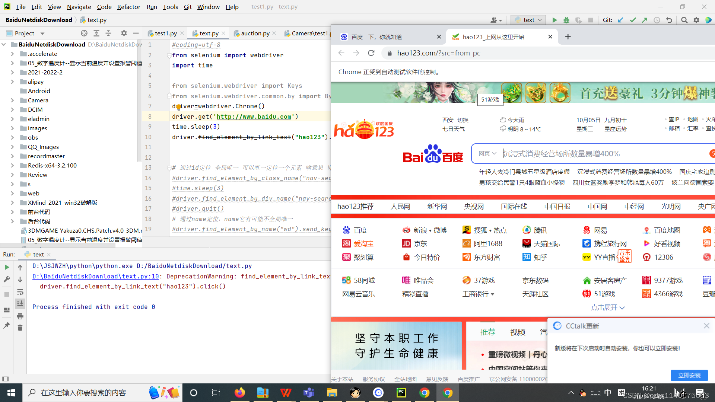
Task: Rerun the program from the Run panel
Action: pyautogui.click(x=7, y=267)
